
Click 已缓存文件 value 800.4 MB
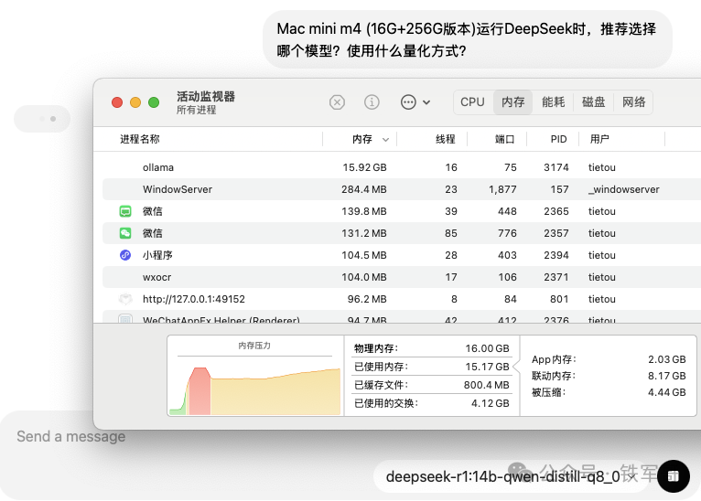pos(486,385)
